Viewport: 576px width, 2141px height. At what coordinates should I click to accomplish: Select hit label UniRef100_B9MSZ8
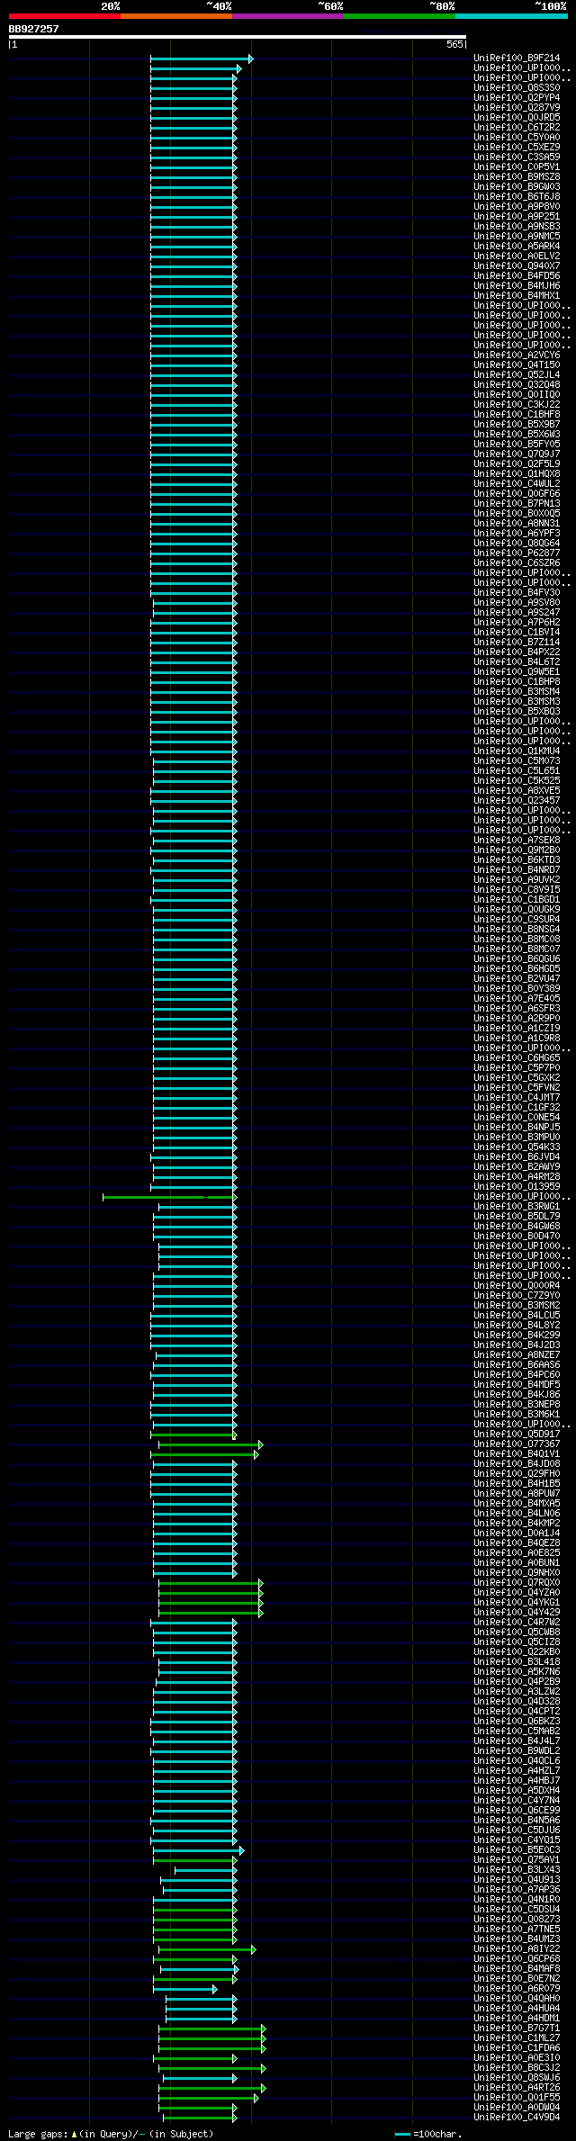click(517, 177)
